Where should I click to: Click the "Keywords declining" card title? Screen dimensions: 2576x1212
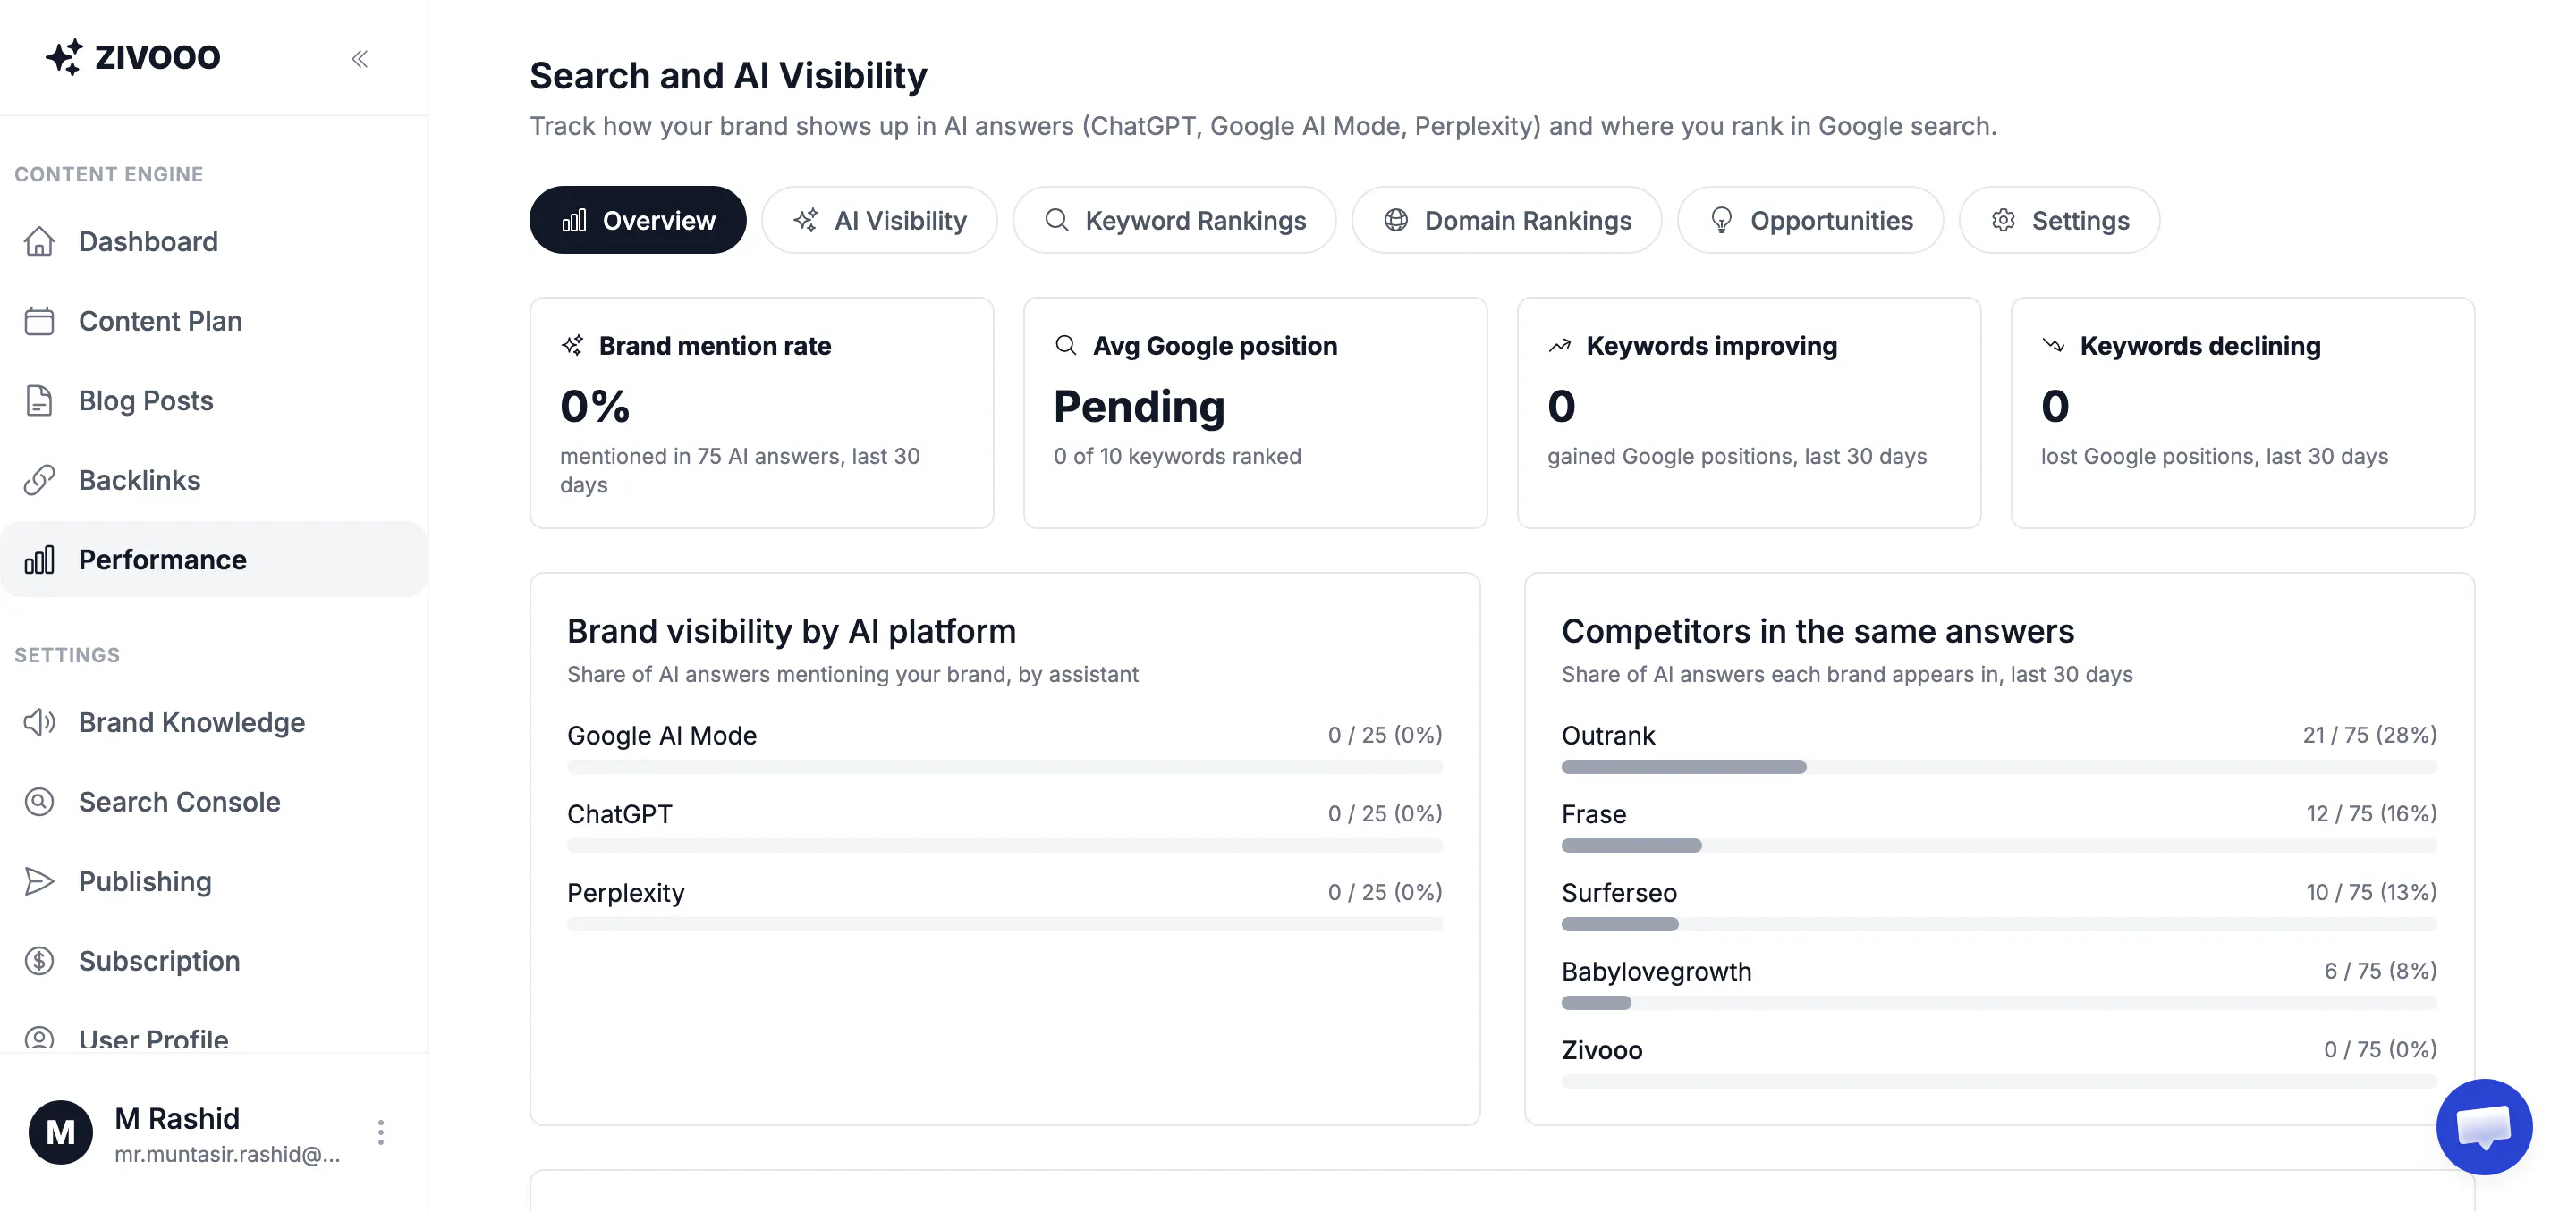pos(2200,346)
